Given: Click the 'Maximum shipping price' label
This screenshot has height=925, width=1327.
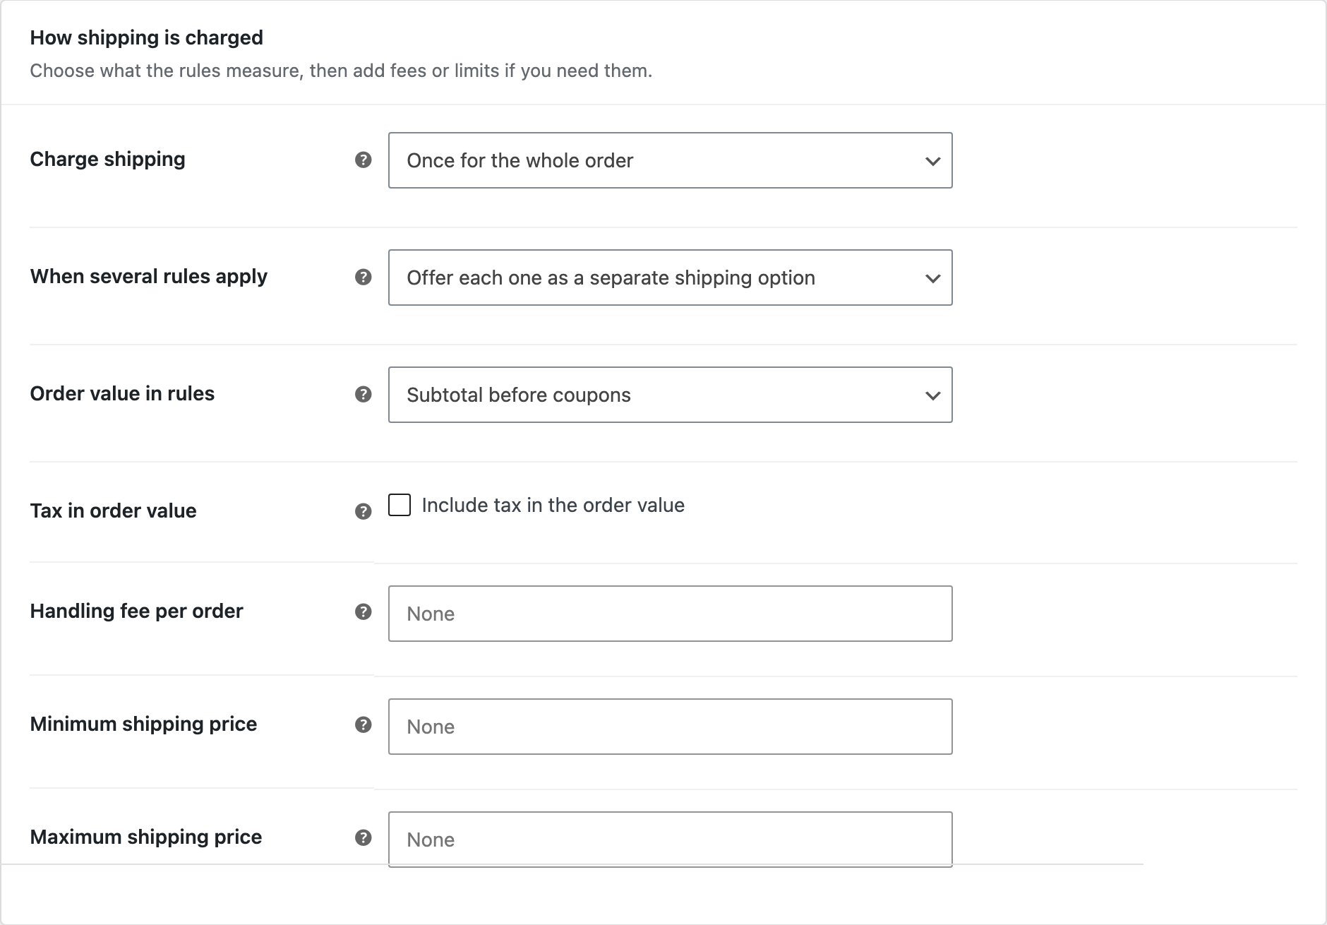Looking at the screenshot, I should (145, 837).
